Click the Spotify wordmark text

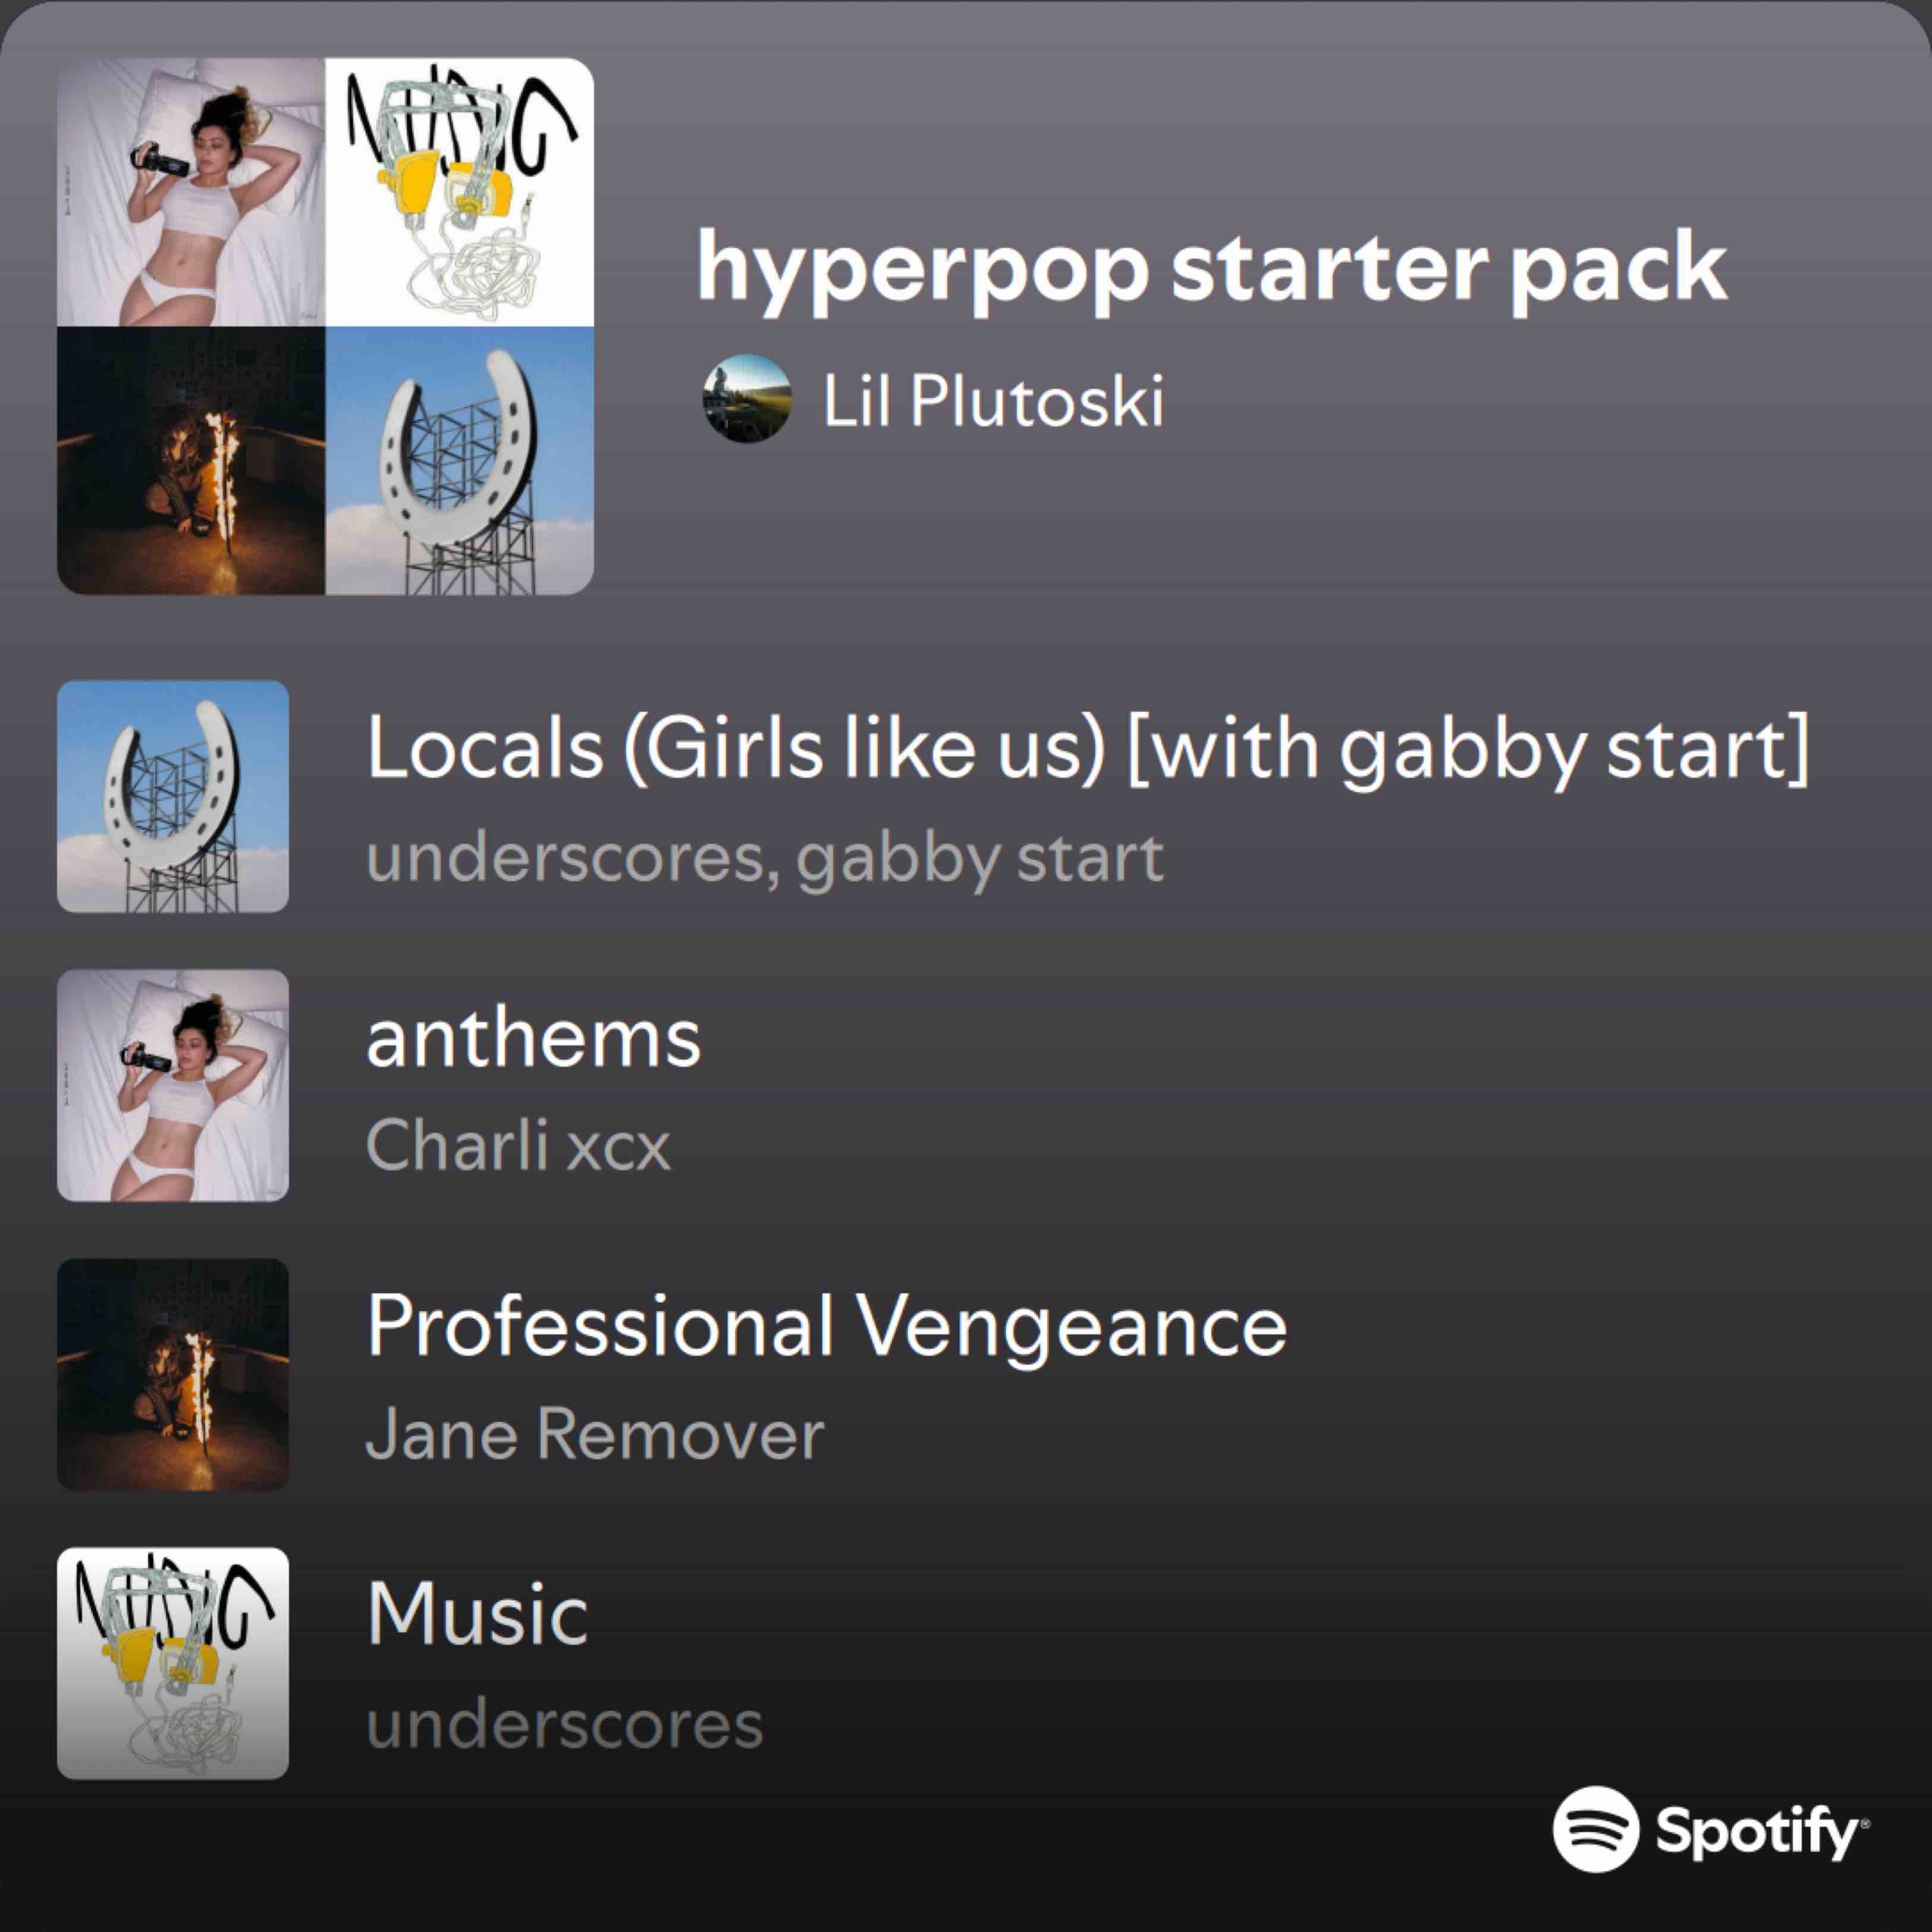click(1758, 1831)
